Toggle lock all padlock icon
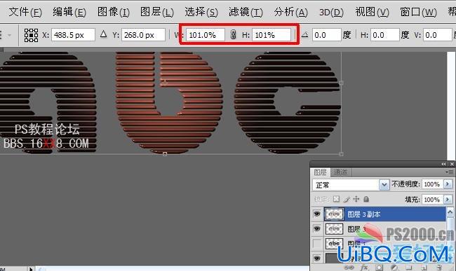The width and height of the screenshot is (456, 271). coord(366,199)
